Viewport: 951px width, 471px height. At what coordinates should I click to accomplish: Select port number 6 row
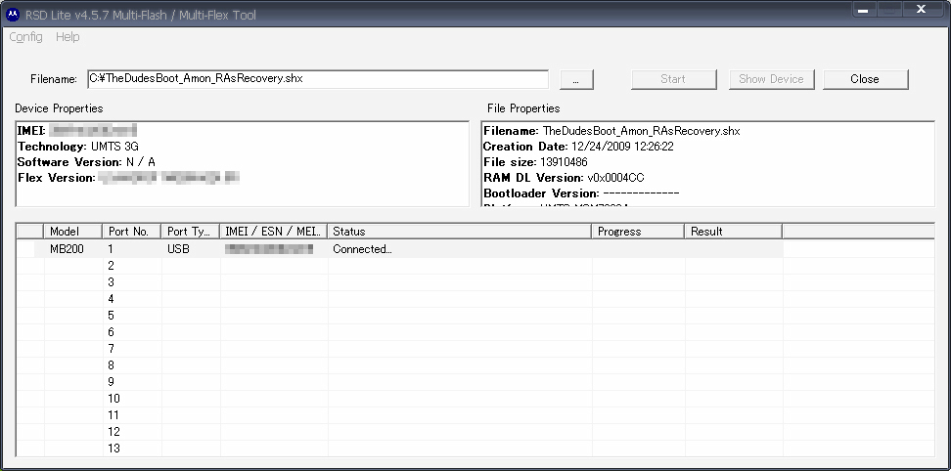pyautogui.click(x=400, y=332)
